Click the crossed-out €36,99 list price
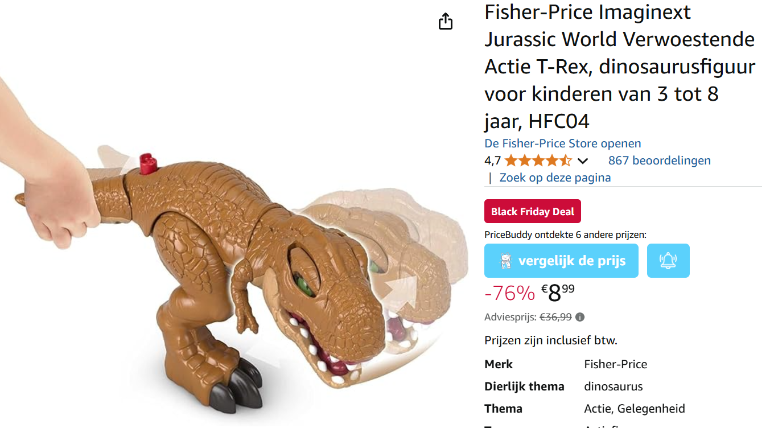The image size is (774, 428). tap(556, 316)
